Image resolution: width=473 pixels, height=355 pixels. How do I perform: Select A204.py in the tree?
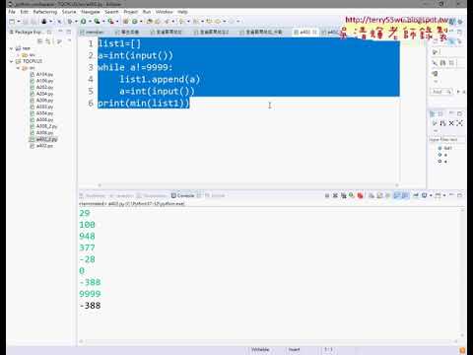point(44,94)
